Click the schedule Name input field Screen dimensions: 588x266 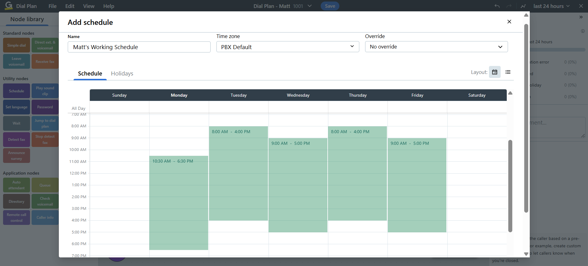[139, 47]
